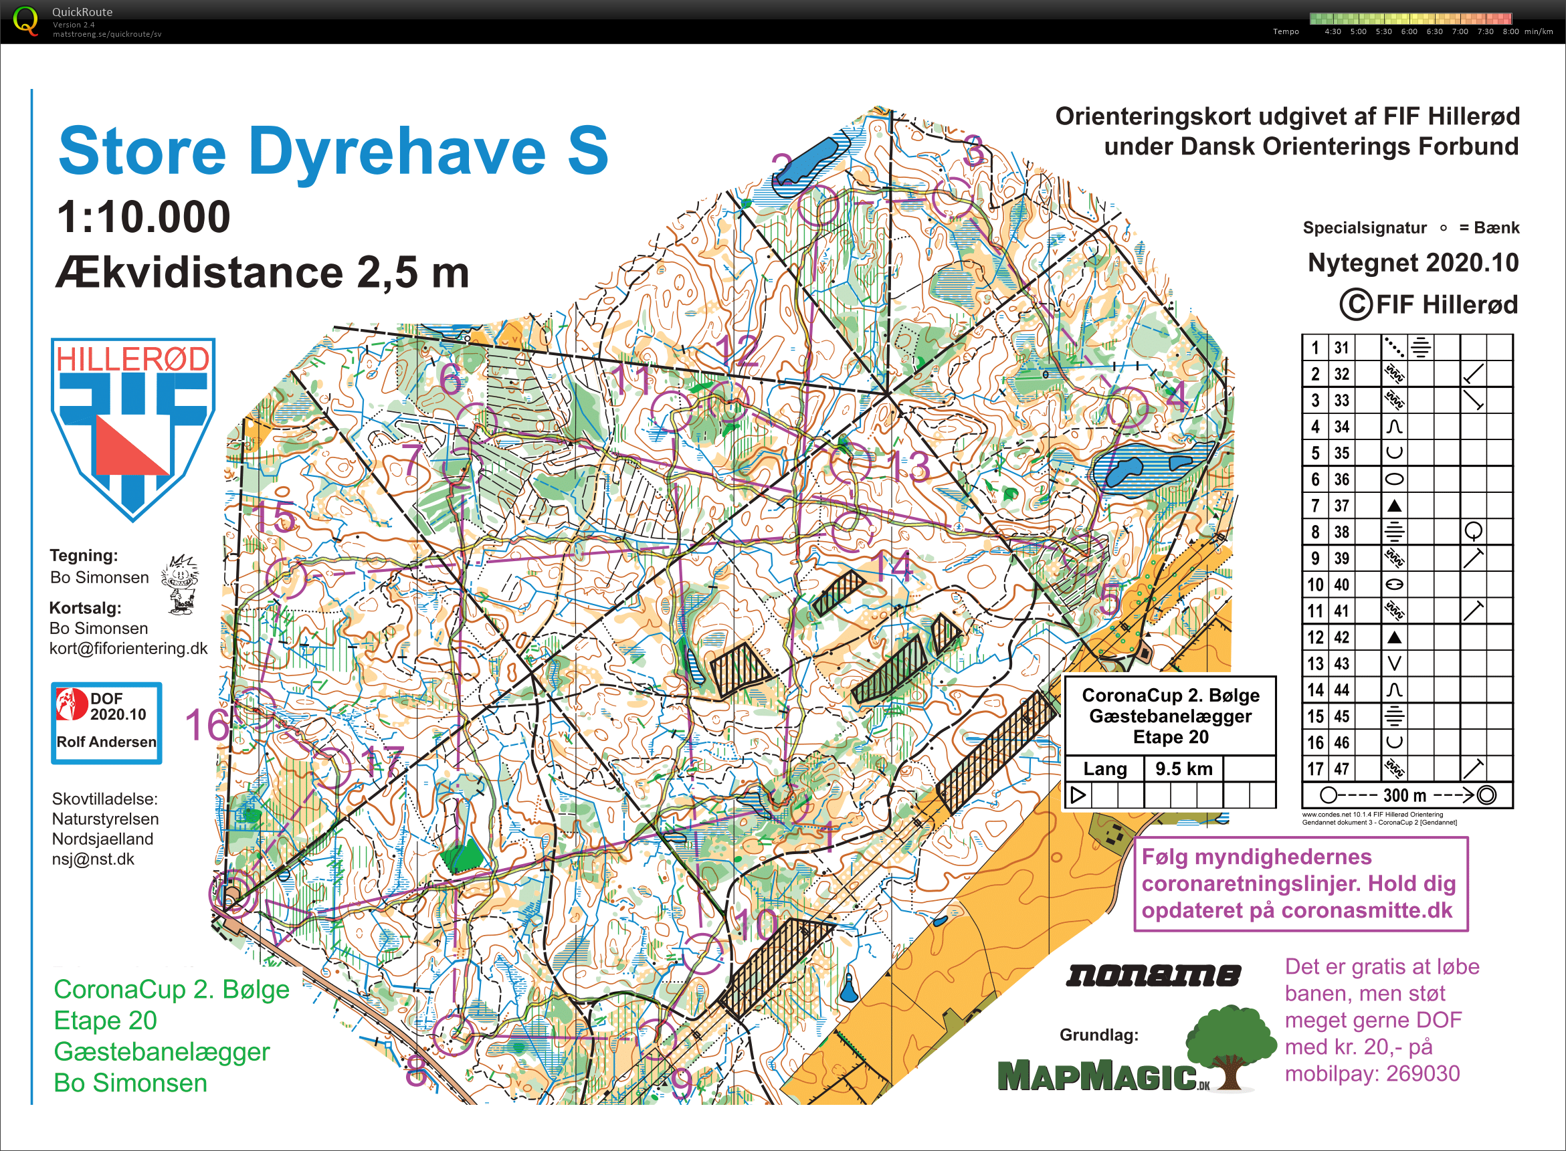1566x1151 pixels.
Task: Click the Store Dyrehave S title
Action: 334,151
